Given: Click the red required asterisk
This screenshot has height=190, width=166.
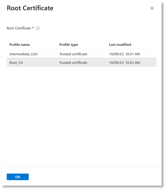Looking at the screenshot, I should (33, 28).
